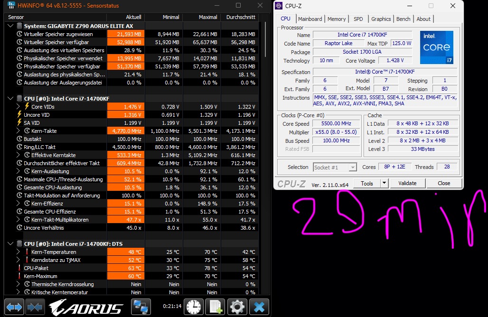The width and height of the screenshot is (488, 317).
Task: Open the About tab in CPU-Z
Action: (423, 19)
